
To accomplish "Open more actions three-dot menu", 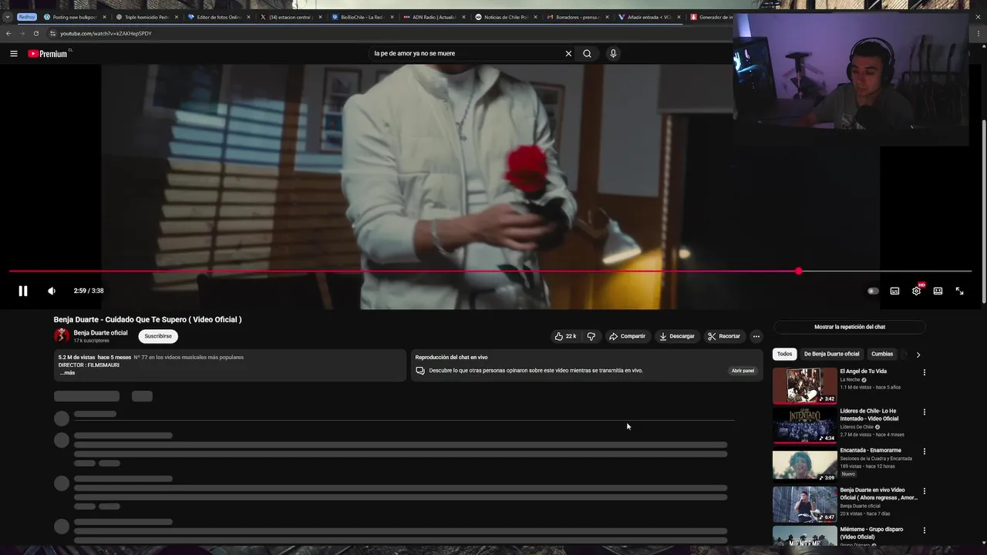I will (x=756, y=336).
